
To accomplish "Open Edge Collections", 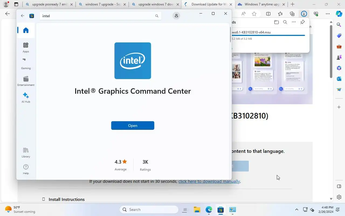I will [x=292, y=14].
